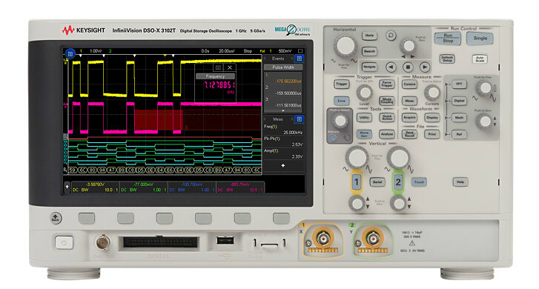Viewport: 539px width, 289px height.
Task: Click the navigate play forward arrow button
Action: pyautogui.click(x=425, y=67)
